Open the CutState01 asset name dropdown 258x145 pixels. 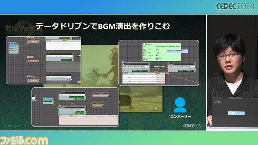[x=182, y=66]
